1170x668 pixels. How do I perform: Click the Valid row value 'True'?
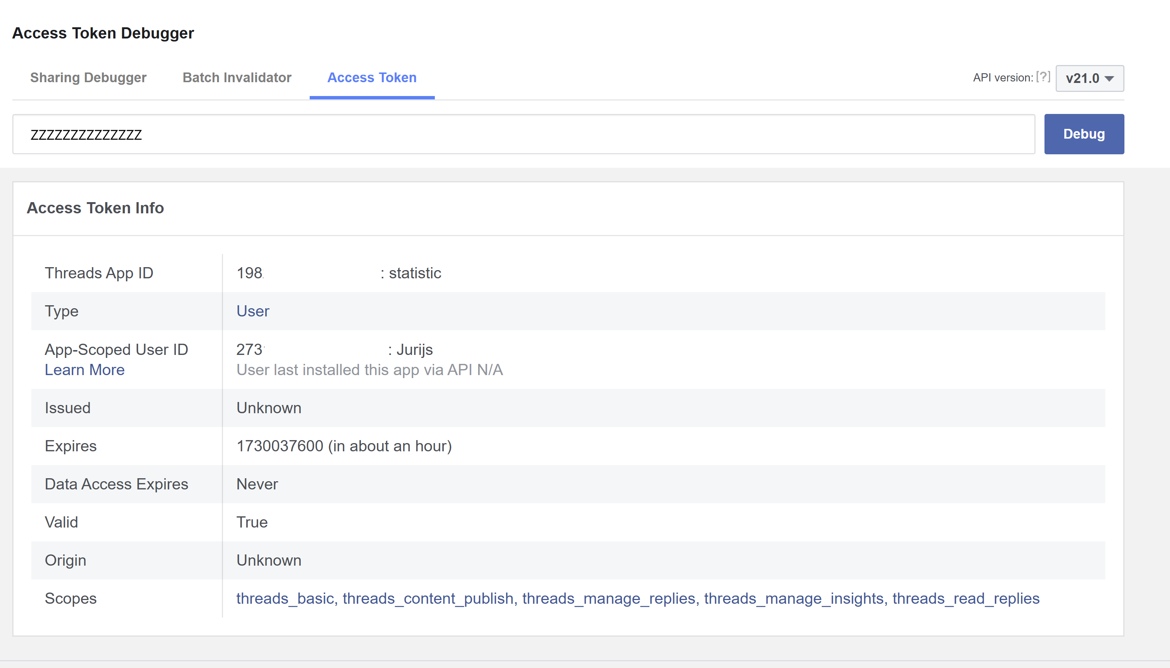(252, 522)
